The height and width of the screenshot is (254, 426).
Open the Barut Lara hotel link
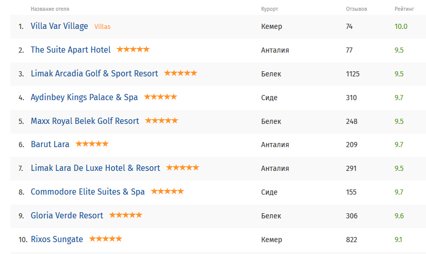(50, 145)
